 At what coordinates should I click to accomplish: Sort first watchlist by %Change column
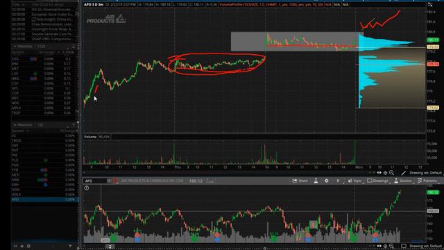[46, 53]
